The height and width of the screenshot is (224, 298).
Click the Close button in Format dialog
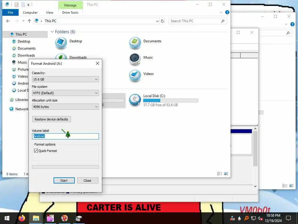(88, 181)
